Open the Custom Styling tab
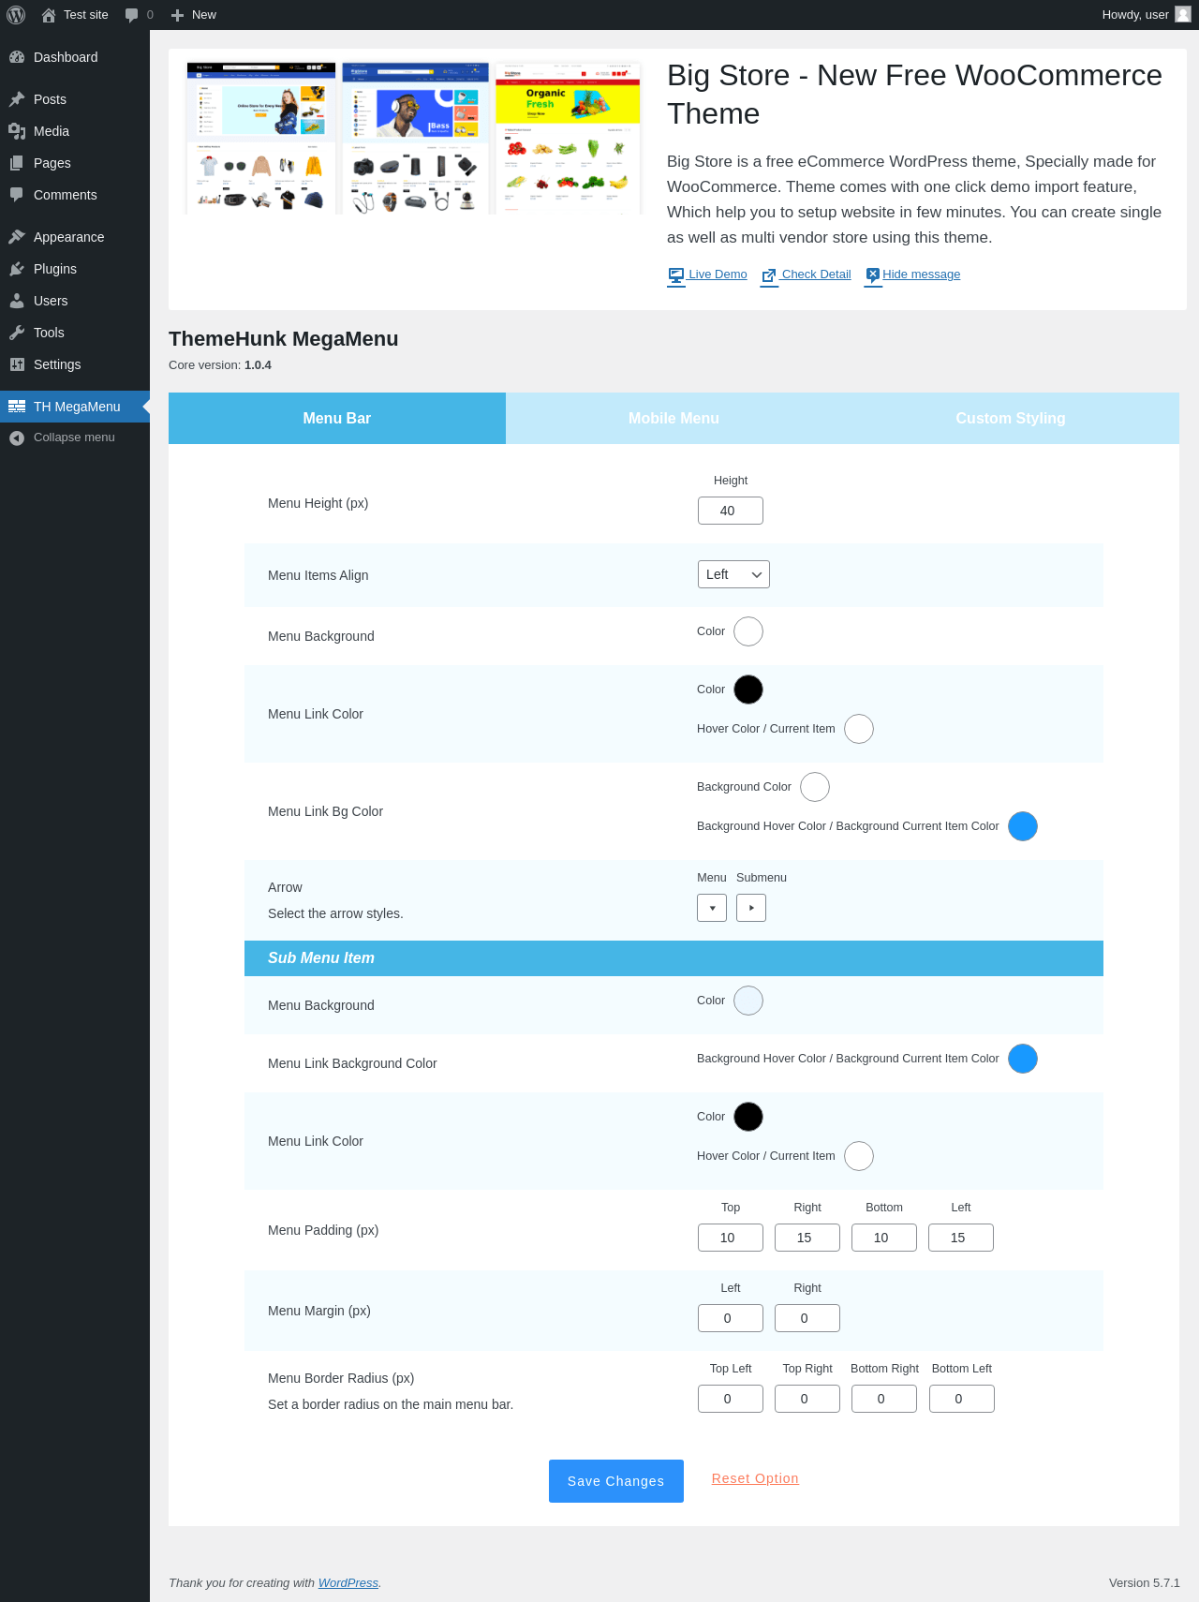 coord(1011,418)
